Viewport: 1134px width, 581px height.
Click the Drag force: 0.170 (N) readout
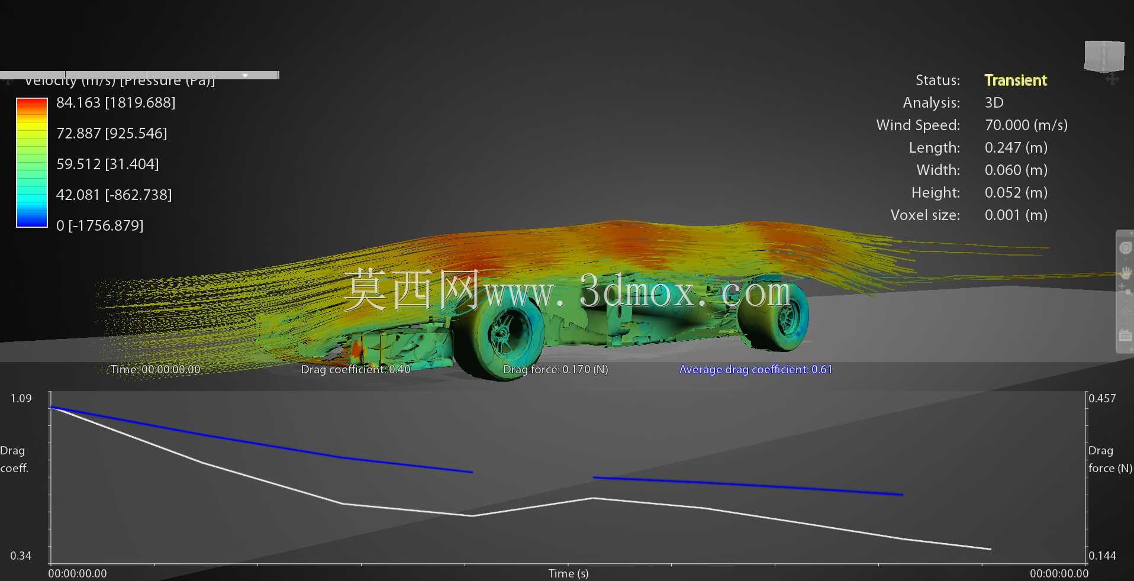(x=555, y=369)
